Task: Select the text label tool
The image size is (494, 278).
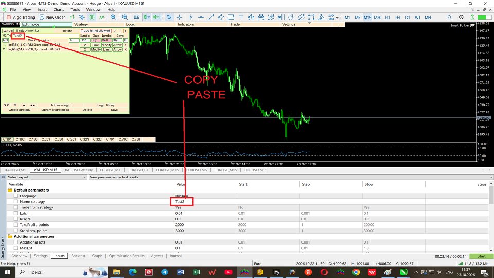Action: pyautogui.click(x=241, y=18)
